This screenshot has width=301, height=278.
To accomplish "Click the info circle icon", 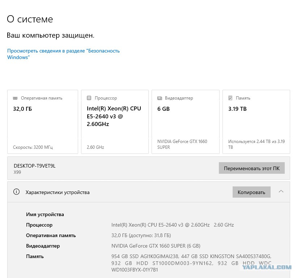I will pos(16,192).
